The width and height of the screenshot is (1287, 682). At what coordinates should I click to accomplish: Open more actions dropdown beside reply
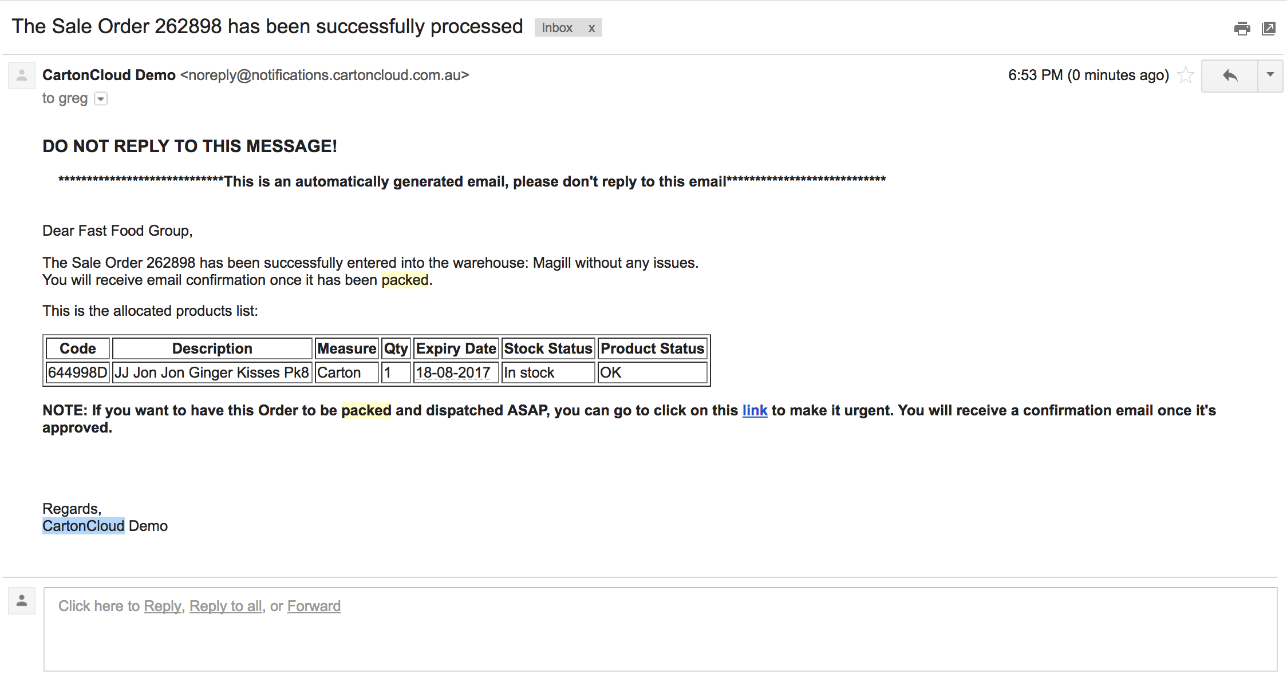pyautogui.click(x=1270, y=75)
